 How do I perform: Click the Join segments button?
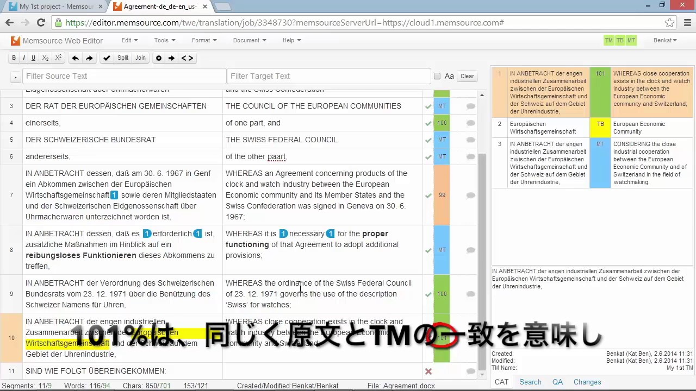pos(140,58)
